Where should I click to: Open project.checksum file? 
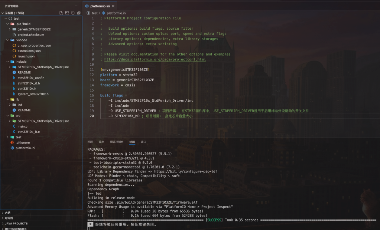31,34
